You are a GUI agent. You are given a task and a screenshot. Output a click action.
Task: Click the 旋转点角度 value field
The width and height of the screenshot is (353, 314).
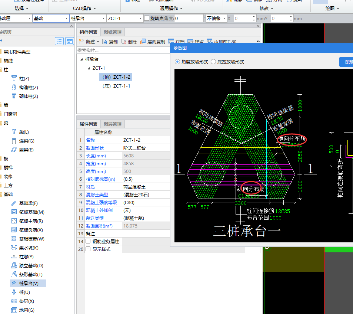tap(189, 18)
